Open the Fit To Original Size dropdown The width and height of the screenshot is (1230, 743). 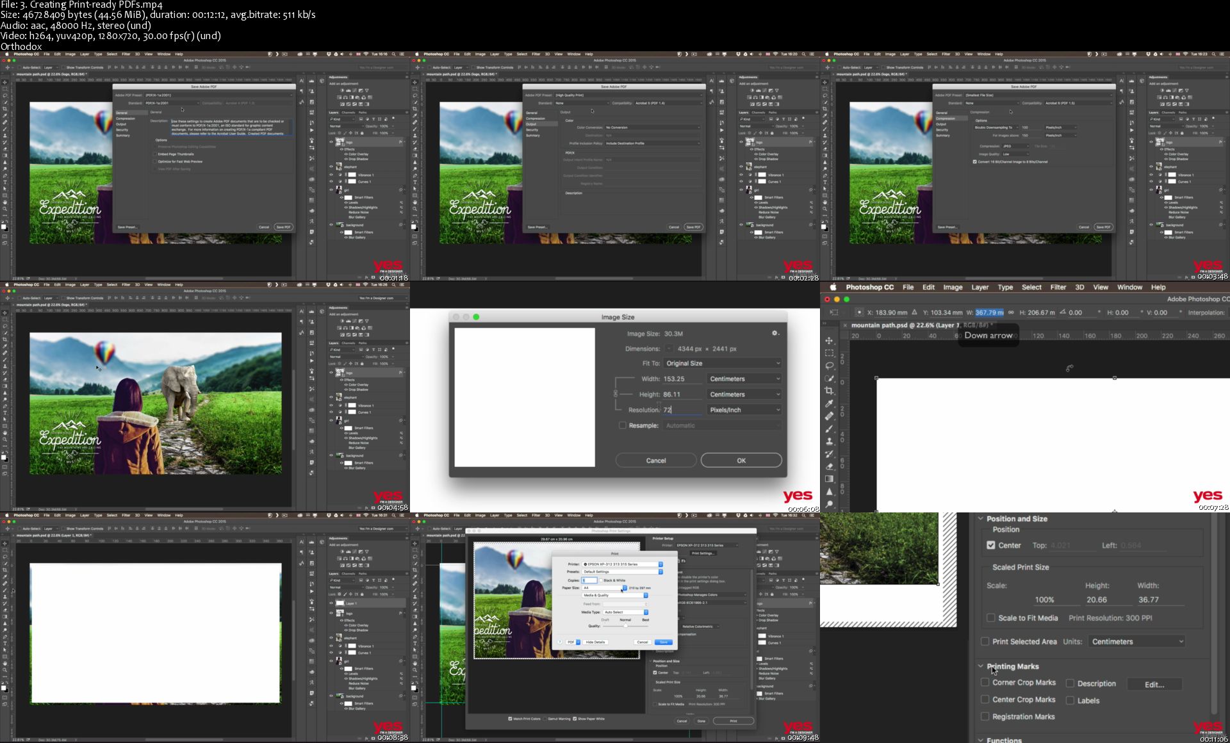(x=722, y=363)
